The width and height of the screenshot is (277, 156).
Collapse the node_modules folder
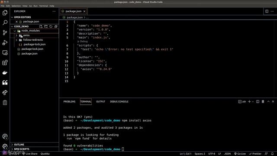click(15, 31)
